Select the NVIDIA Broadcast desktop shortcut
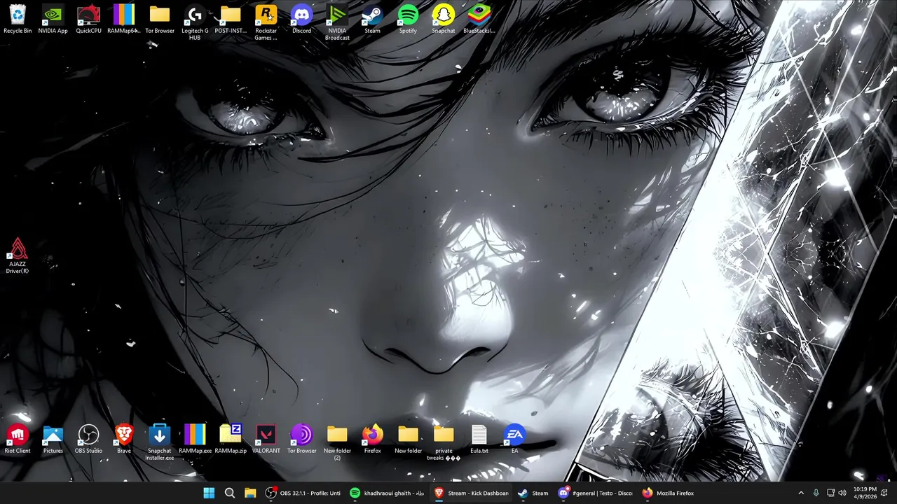The image size is (897, 504). point(337,22)
